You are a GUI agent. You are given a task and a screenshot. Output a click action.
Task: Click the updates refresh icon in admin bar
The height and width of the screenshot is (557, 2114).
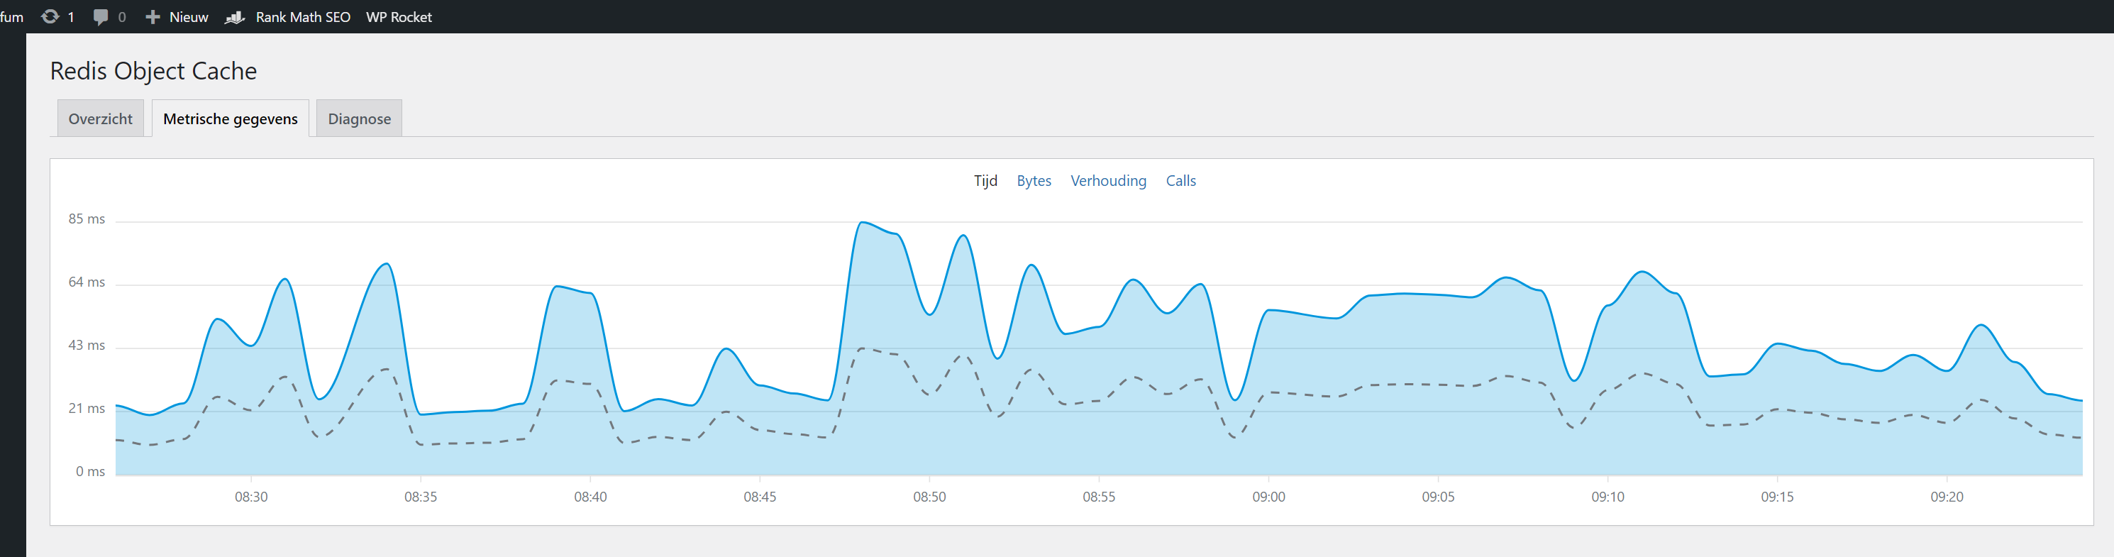point(50,16)
